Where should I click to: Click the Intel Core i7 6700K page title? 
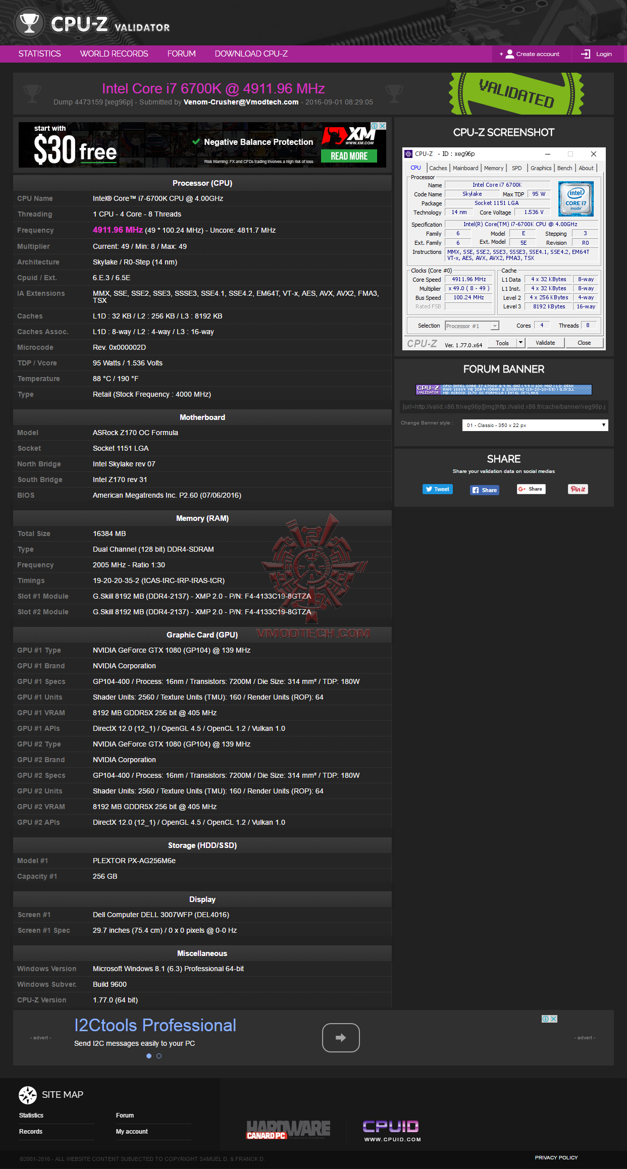click(213, 89)
